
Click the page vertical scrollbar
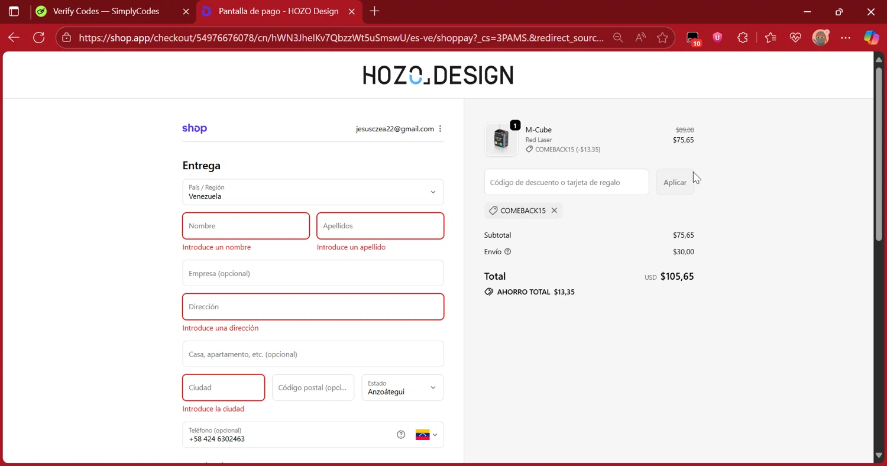click(879, 153)
